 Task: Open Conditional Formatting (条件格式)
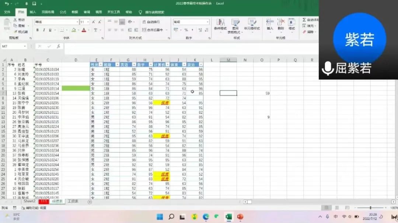point(220,24)
